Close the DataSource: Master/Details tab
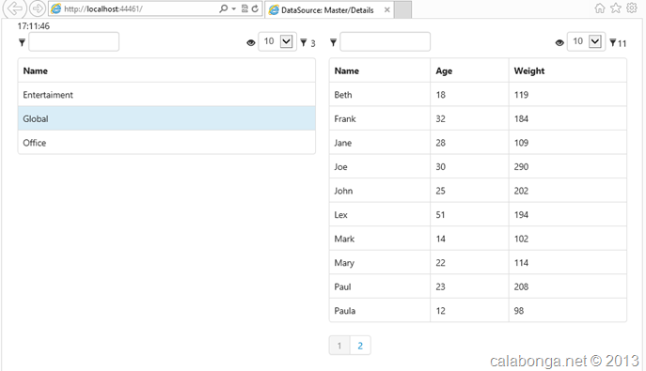Viewport: 646px width, 371px height. click(x=386, y=10)
